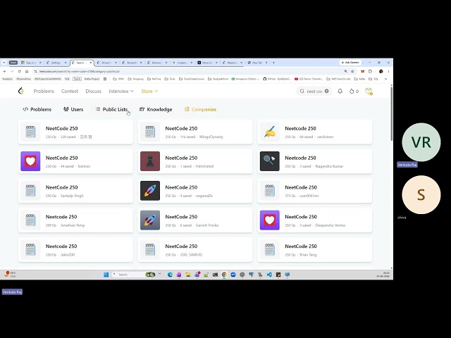Click the chess pawn icon of the list with 1 saved

pyautogui.click(x=150, y=161)
